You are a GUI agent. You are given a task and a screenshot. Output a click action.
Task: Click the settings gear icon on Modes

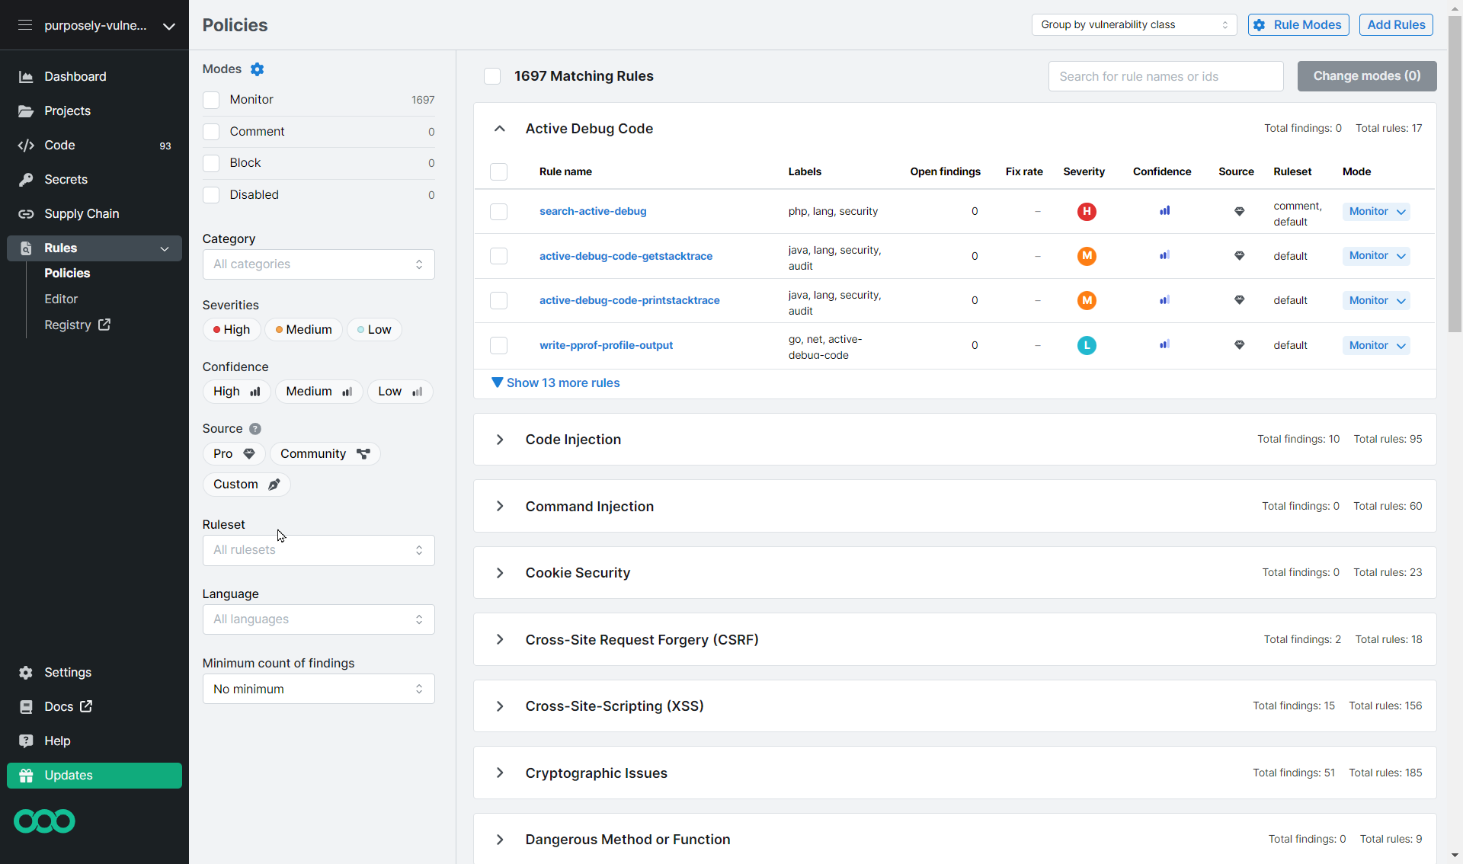click(x=257, y=69)
